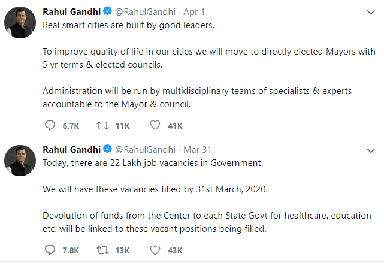Click the 43K likes count

click(175, 250)
